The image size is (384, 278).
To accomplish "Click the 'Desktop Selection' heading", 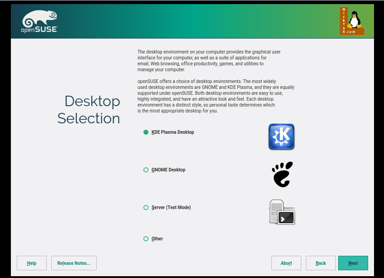I will [x=89, y=109].
